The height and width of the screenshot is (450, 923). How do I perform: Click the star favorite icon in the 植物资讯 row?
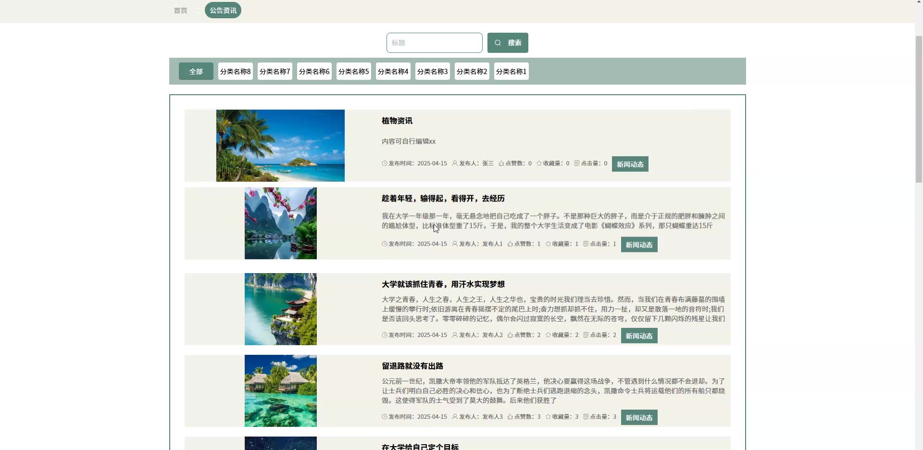(x=539, y=163)
